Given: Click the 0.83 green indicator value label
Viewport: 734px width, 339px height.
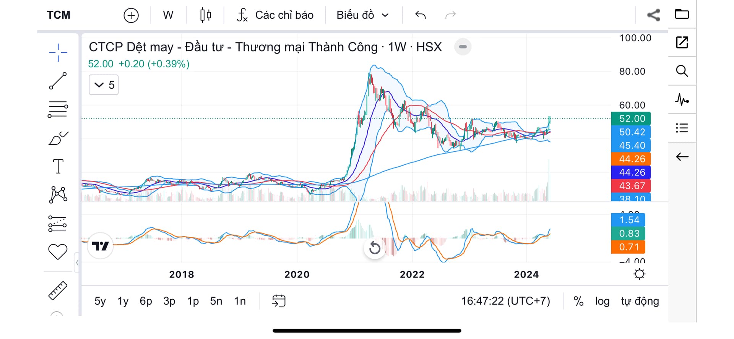Looking at the screenshot, I should [628, 233].
